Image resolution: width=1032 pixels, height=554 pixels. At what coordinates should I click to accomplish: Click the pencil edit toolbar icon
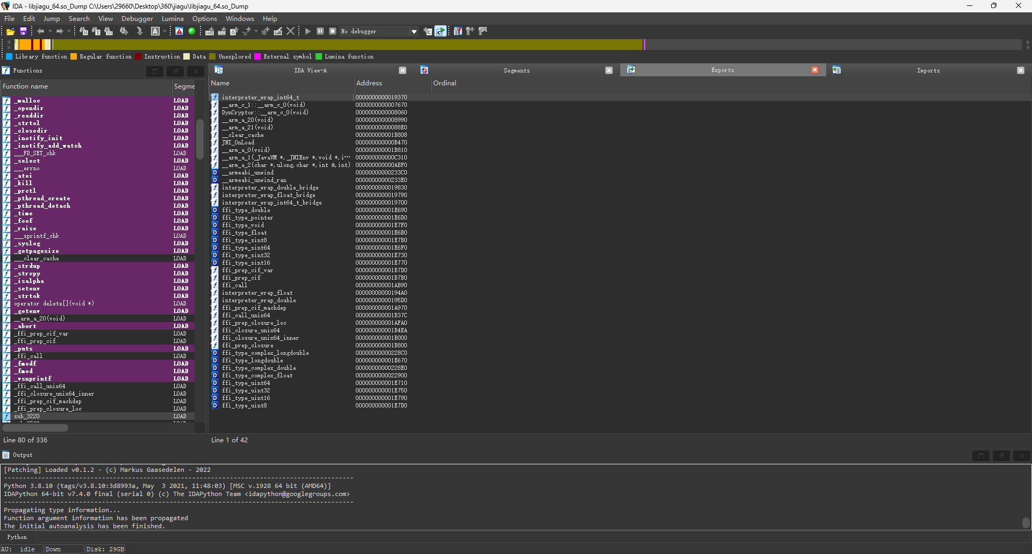pos(278,32)
